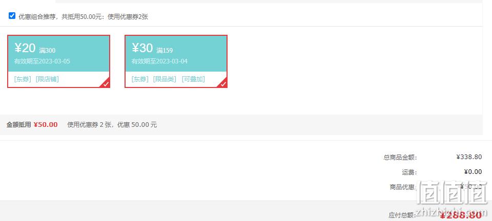Image resolution: width=492 pixels, height=221 pixels.
Task: Click the [东券] tag on ¥30 coupon
Action: [140, 79]
